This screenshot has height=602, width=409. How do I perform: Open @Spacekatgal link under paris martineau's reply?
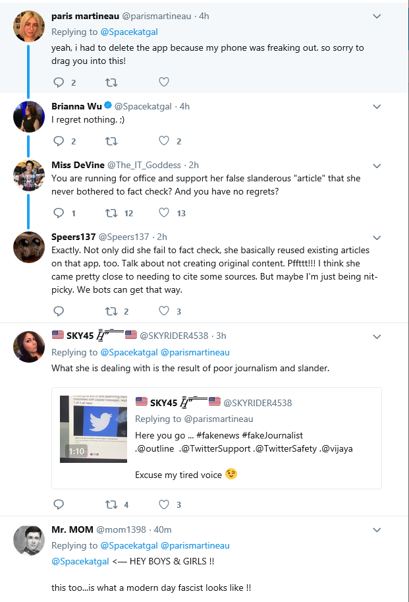click(129, 32)
